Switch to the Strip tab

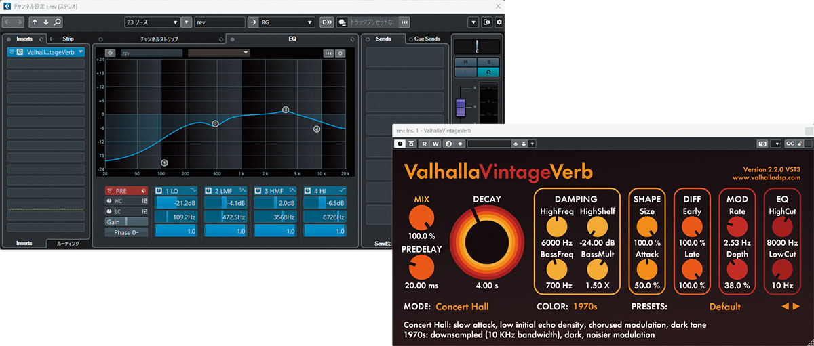tap(68, 39)
